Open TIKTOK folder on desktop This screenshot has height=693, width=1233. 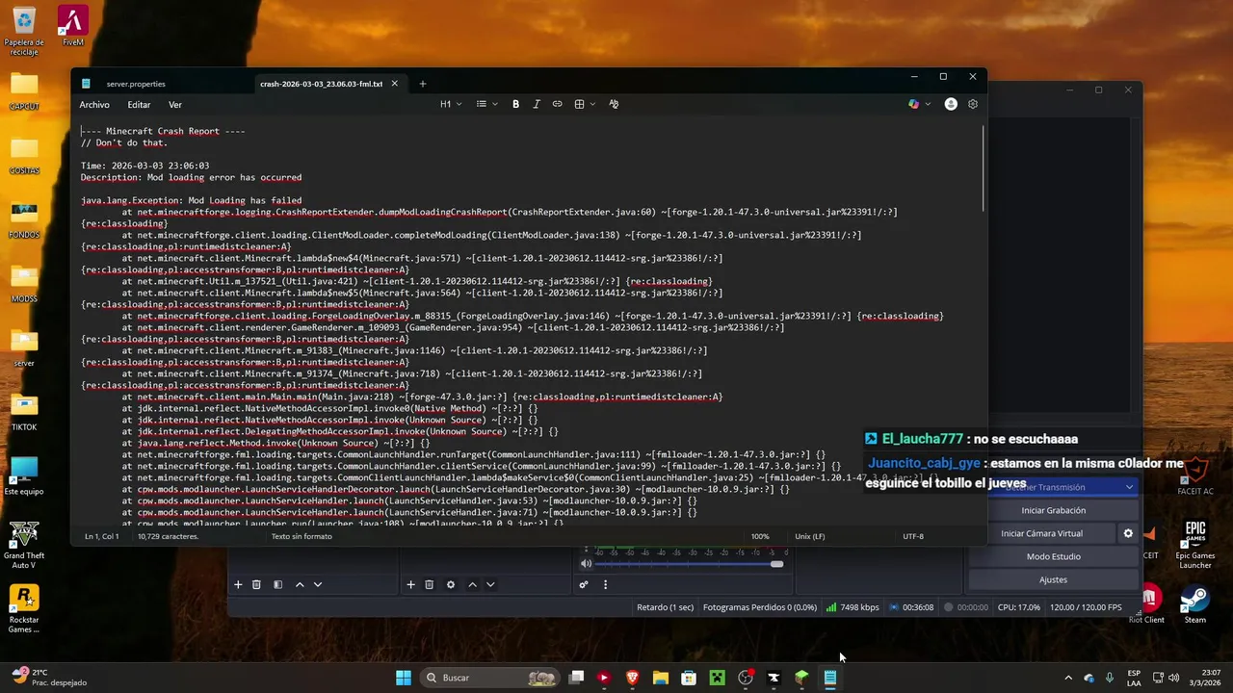coord(24,412)
